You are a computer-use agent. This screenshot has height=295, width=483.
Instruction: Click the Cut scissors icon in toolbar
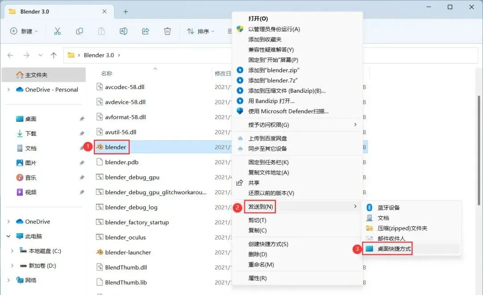tap(57, 31)
